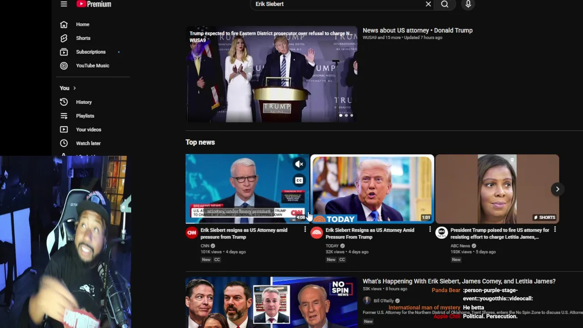
Task: Expand the You section chevron
Action: click(74, 88)
